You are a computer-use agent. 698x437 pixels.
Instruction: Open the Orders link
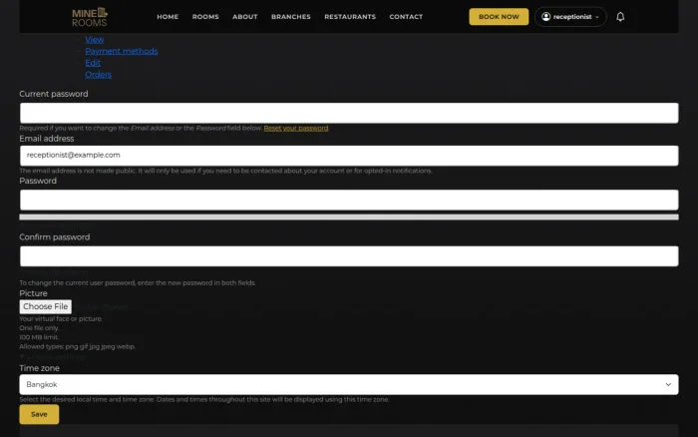tap(98, 75)
